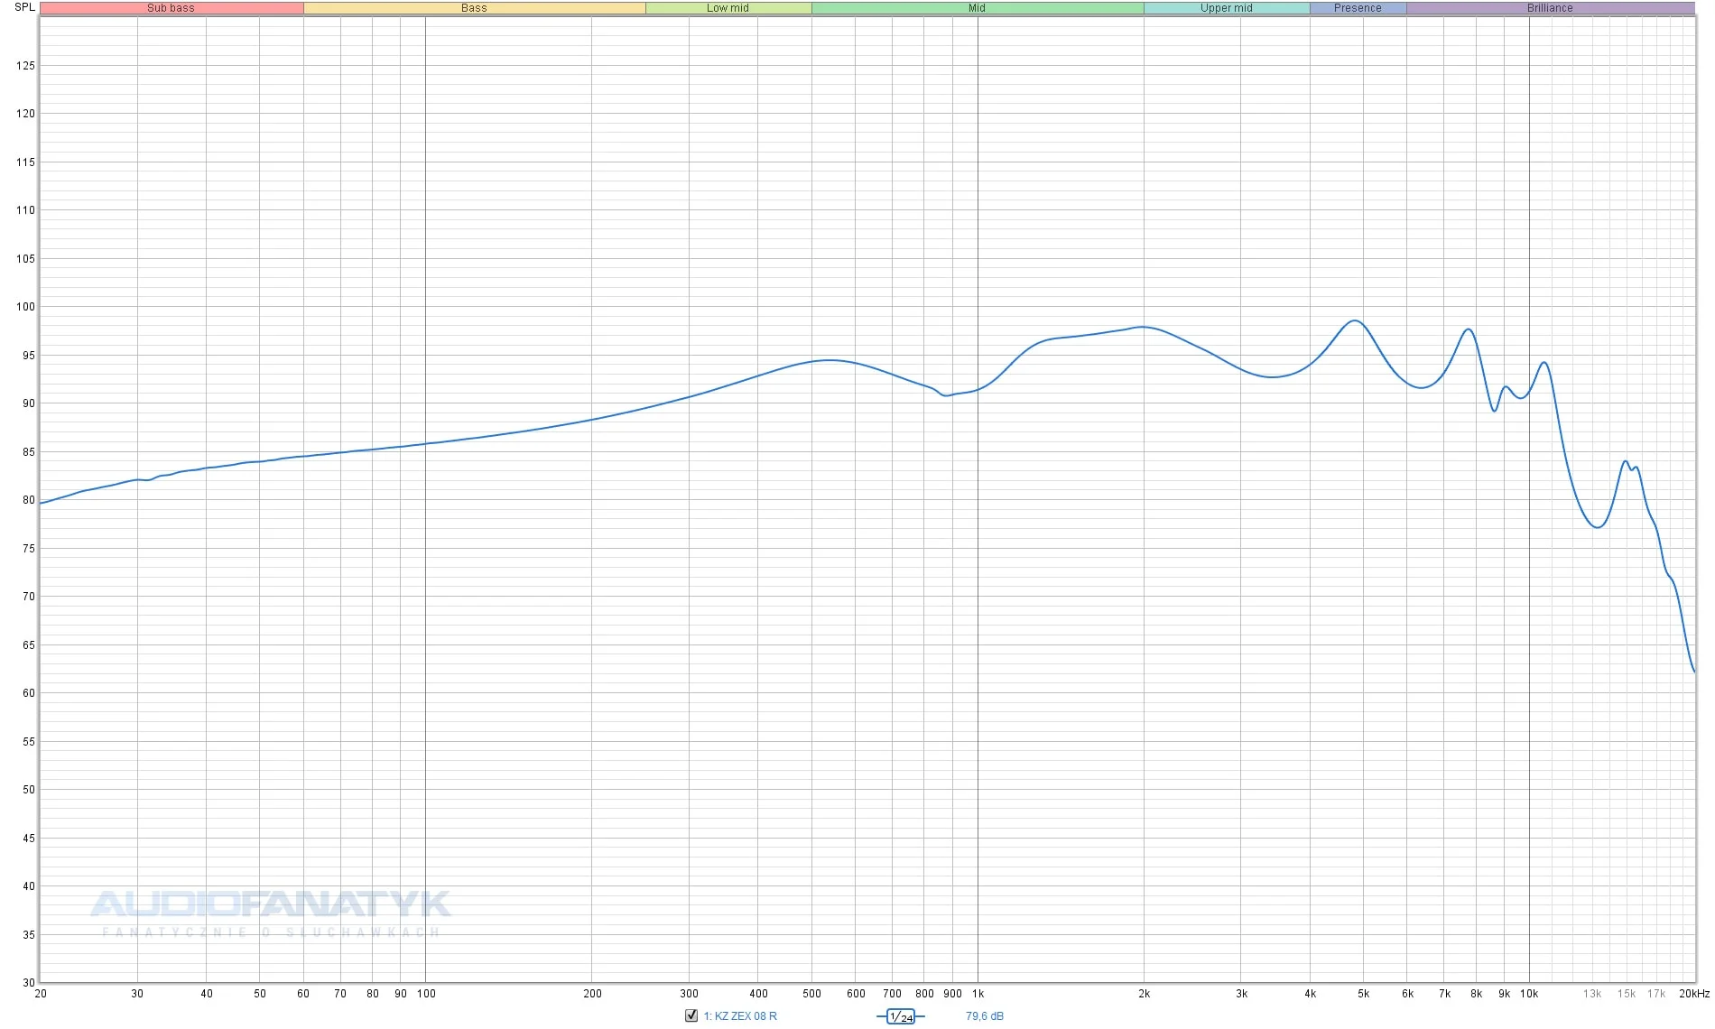Click the 2k frequency axis label

(x=1144, y=994)
